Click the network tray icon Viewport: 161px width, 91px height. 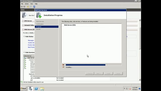(127, 89)
